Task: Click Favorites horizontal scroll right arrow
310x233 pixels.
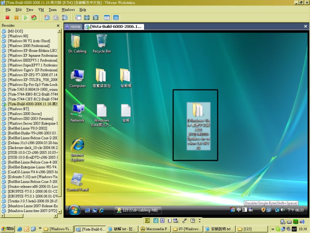Action: (55, 216)
